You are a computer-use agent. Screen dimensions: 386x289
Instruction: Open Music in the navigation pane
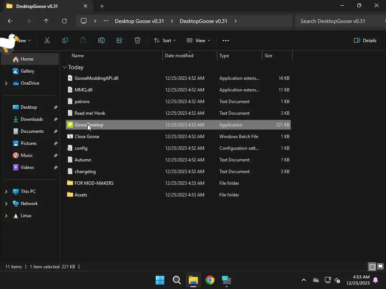coord(30,155)
